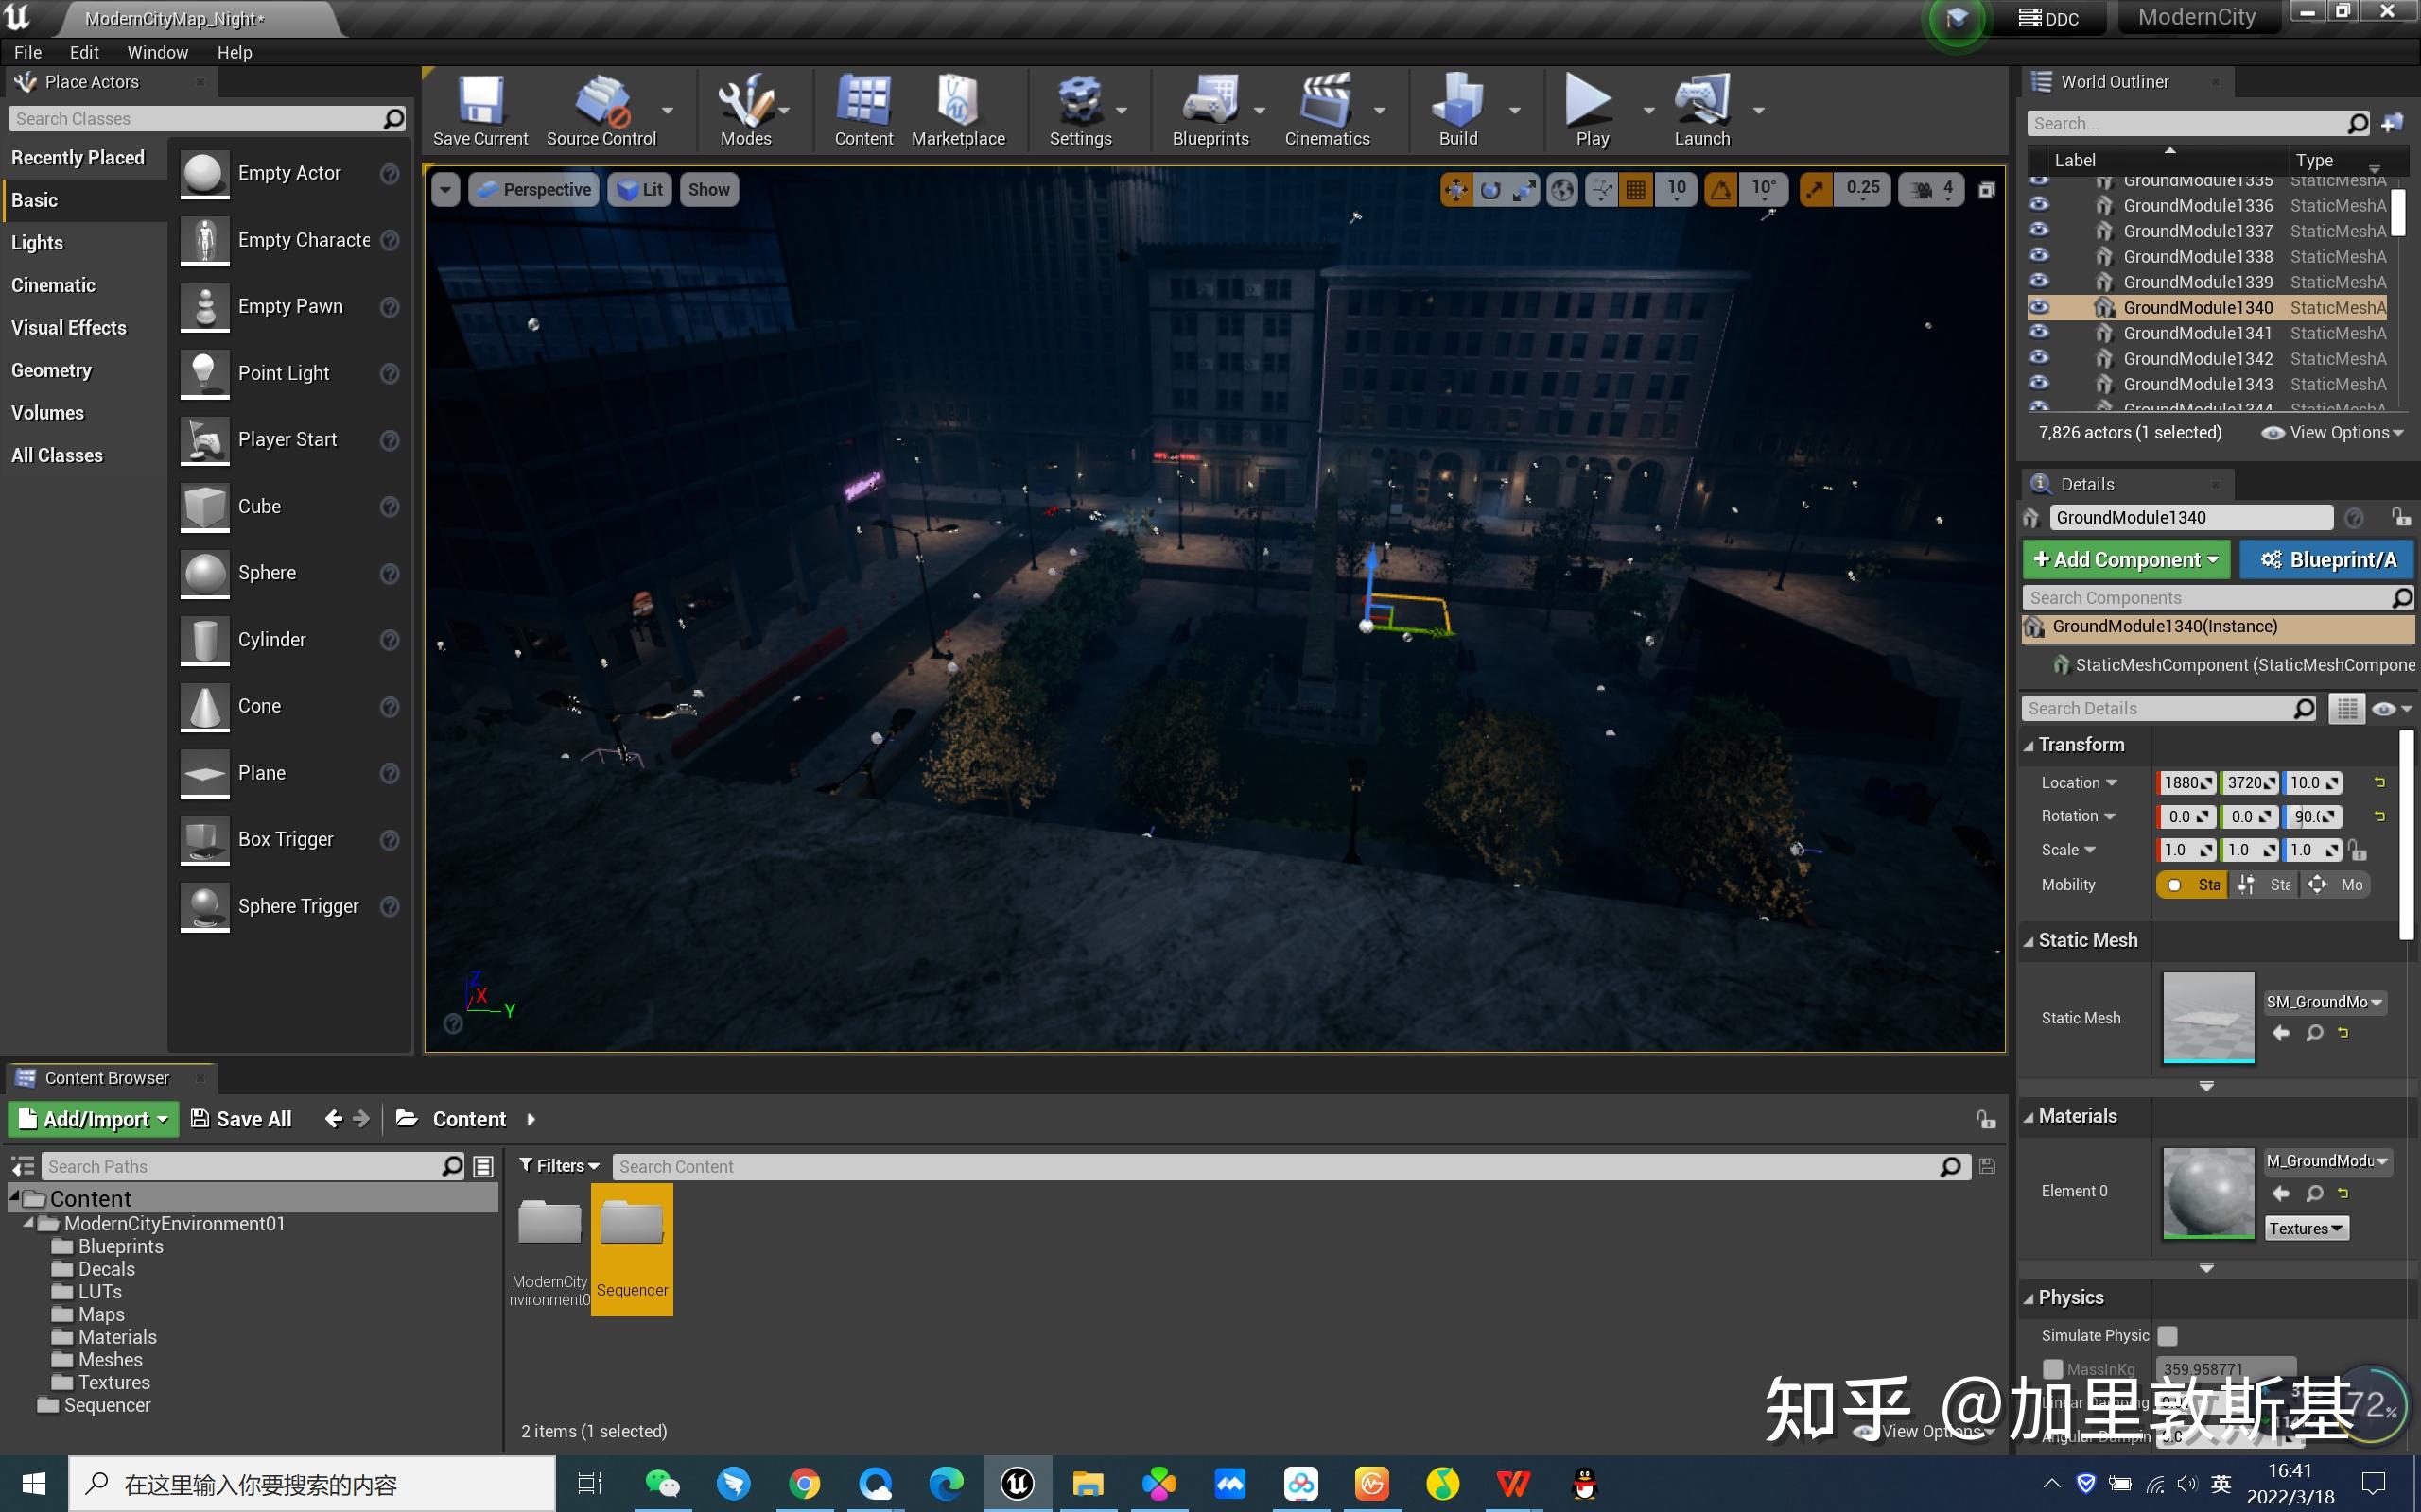The image size is (2421, 1512).
Task: Open the Sequencer folder in Content Browser
Action: pos(632,1223)
